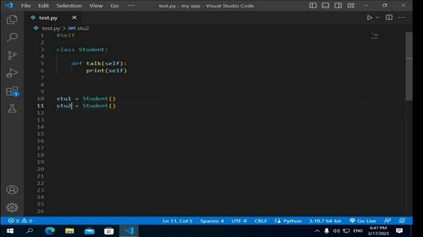Expand the overflow menu ellipsis in menu bar

pyautogui.click(x=132, y=6)
